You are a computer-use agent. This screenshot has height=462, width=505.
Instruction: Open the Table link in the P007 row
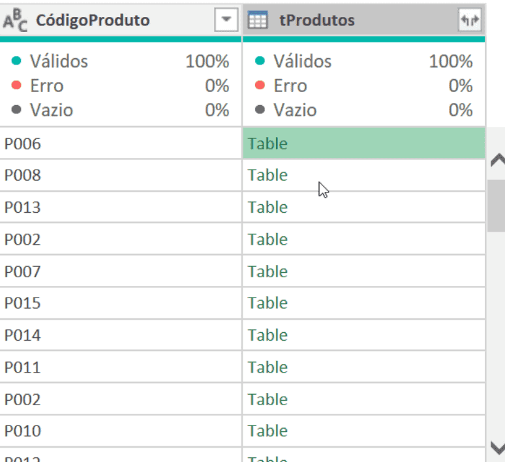coord(268,271)
